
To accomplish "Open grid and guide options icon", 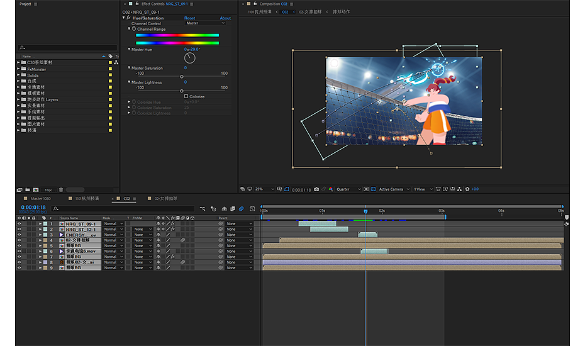I will pos(279,189).
